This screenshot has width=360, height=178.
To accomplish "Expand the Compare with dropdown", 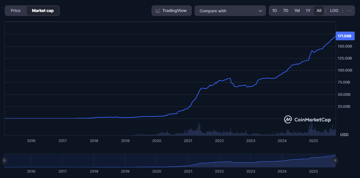I will coord(230,11).
